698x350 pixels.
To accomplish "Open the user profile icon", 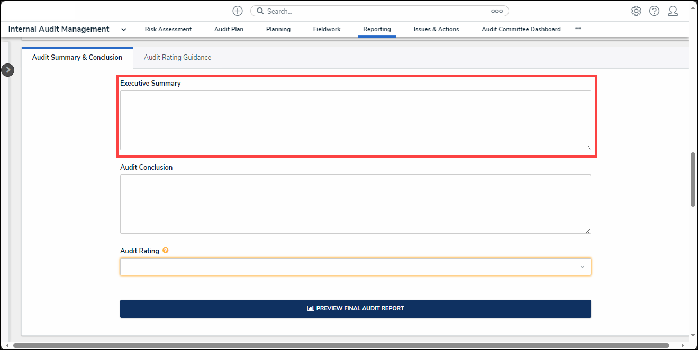I will (673, 11).
